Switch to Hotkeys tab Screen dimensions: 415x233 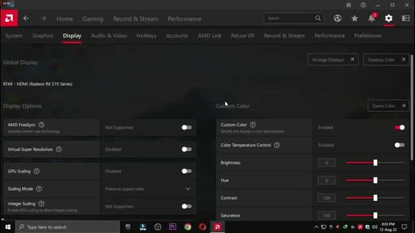pos(147,36)
